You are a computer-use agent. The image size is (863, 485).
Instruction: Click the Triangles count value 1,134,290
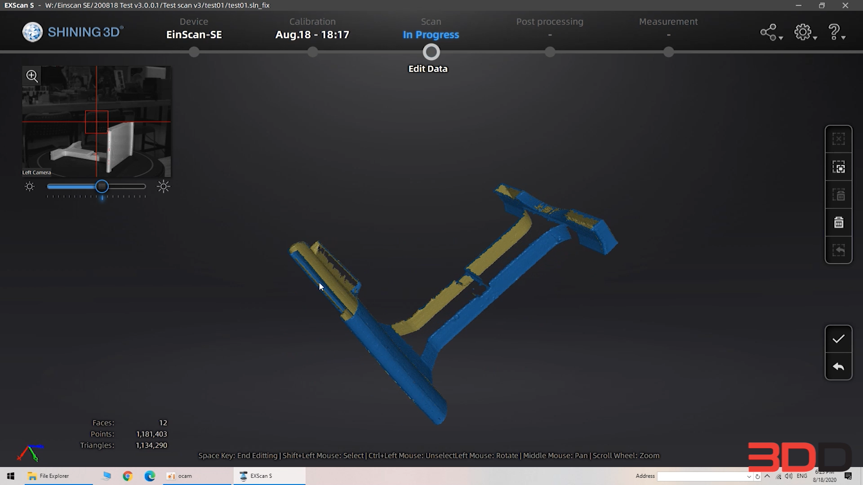tap(151, 445)
